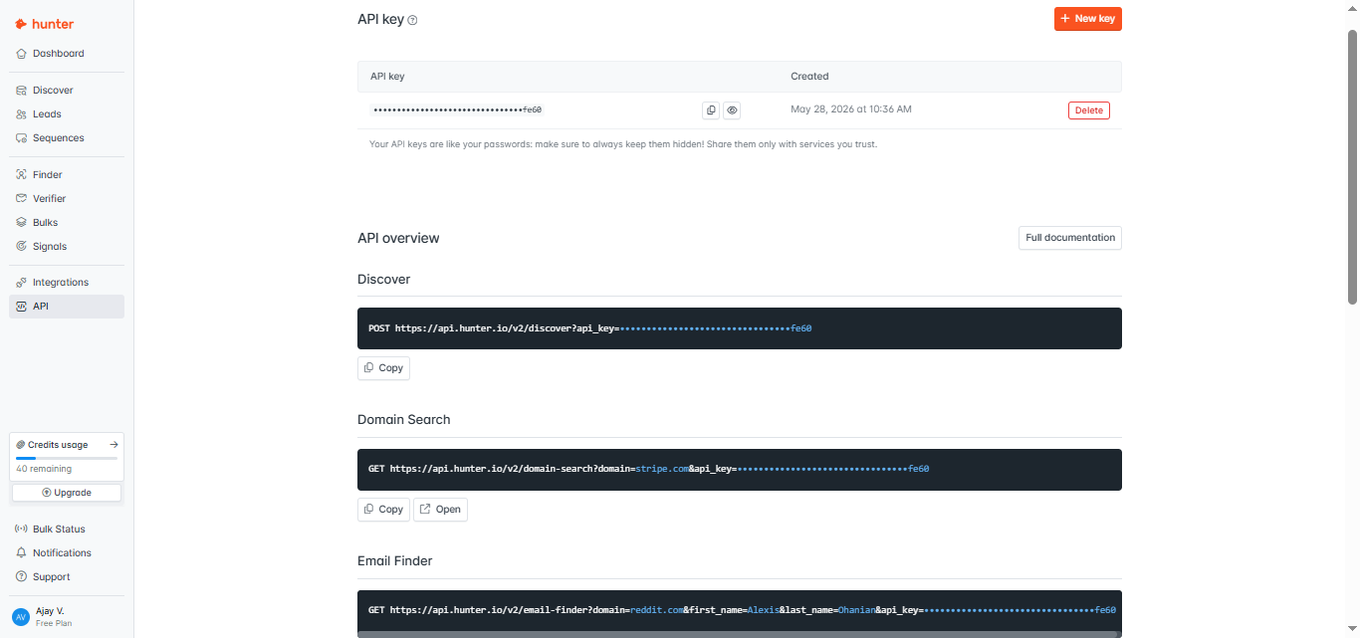The width and height of the screenshot is (1360, 638).
Task: Open Bulk Status
Action: tap(67, 530)
